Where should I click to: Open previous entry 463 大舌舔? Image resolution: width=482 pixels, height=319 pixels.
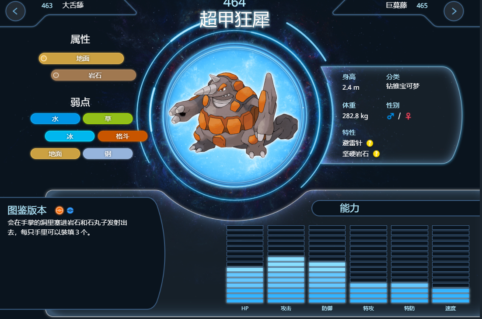(63, 6)
